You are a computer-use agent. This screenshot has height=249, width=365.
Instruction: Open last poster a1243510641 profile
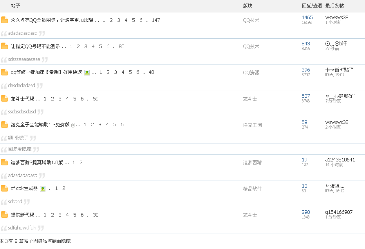coord(340,160)
